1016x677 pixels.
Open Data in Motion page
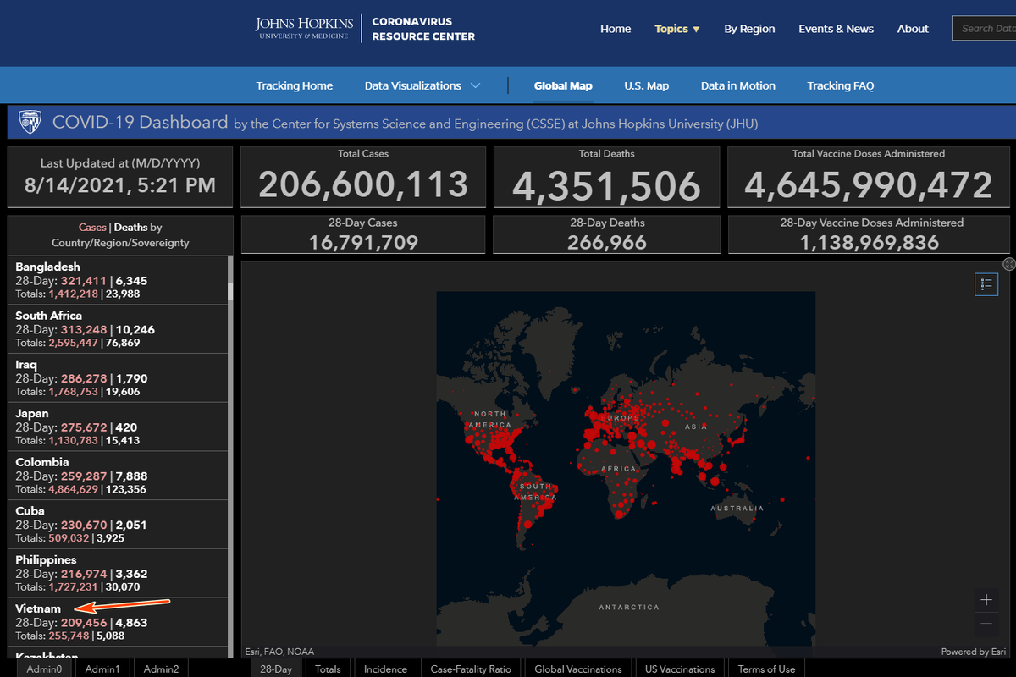click(x=738, y=85)
